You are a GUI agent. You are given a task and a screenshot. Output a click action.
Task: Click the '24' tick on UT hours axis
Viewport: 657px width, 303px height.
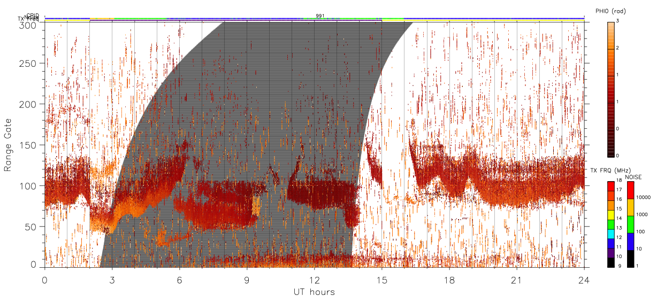pos(584,280)
